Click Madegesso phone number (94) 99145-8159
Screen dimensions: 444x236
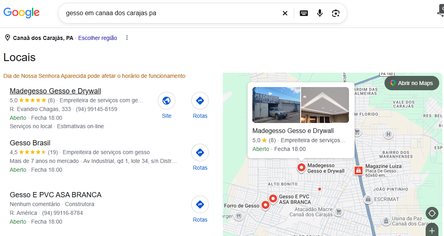96,109
